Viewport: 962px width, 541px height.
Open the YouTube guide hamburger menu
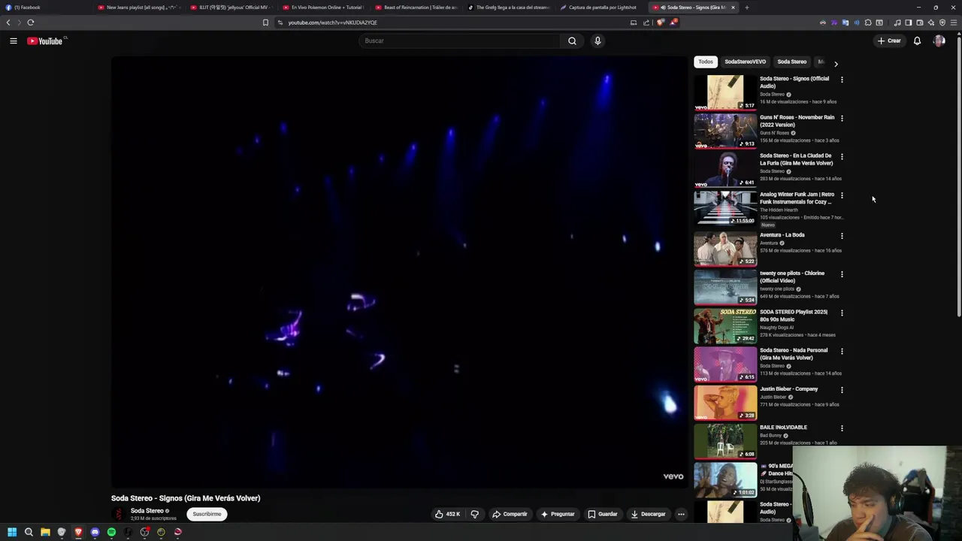14,41
